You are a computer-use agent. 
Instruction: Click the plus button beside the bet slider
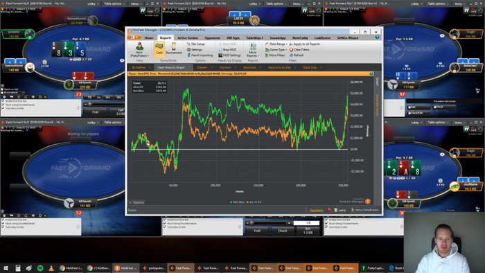289,223
